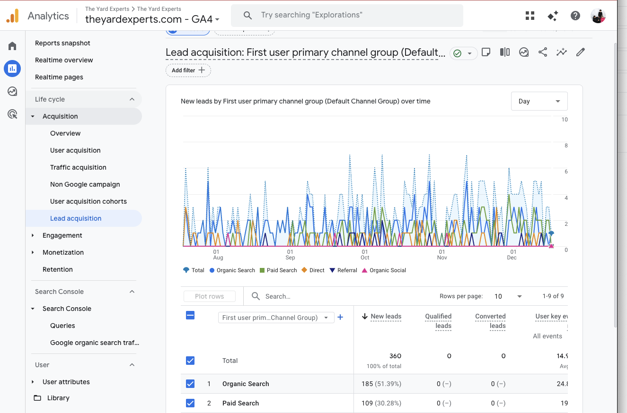Select Traffic acquisition in the sidebar
This screenshot has height=413, width=627.
click(x=79, y=167)
